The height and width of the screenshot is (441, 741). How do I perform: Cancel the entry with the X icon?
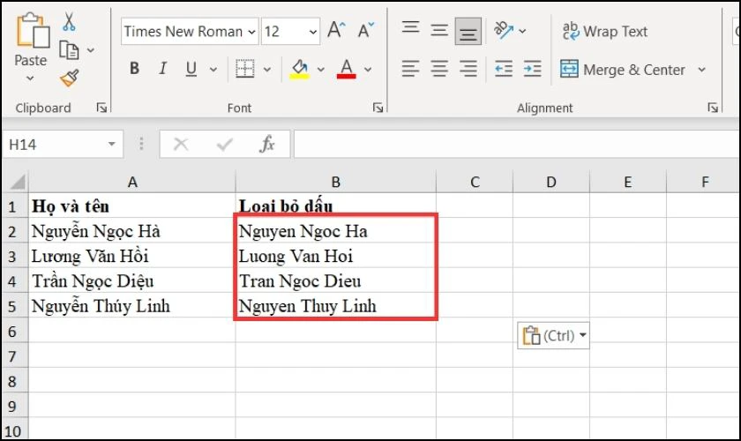181,144
